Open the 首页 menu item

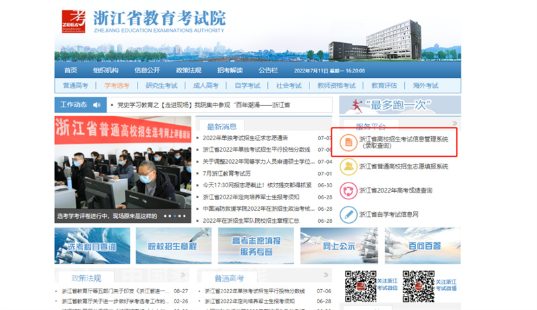(70, 70)
